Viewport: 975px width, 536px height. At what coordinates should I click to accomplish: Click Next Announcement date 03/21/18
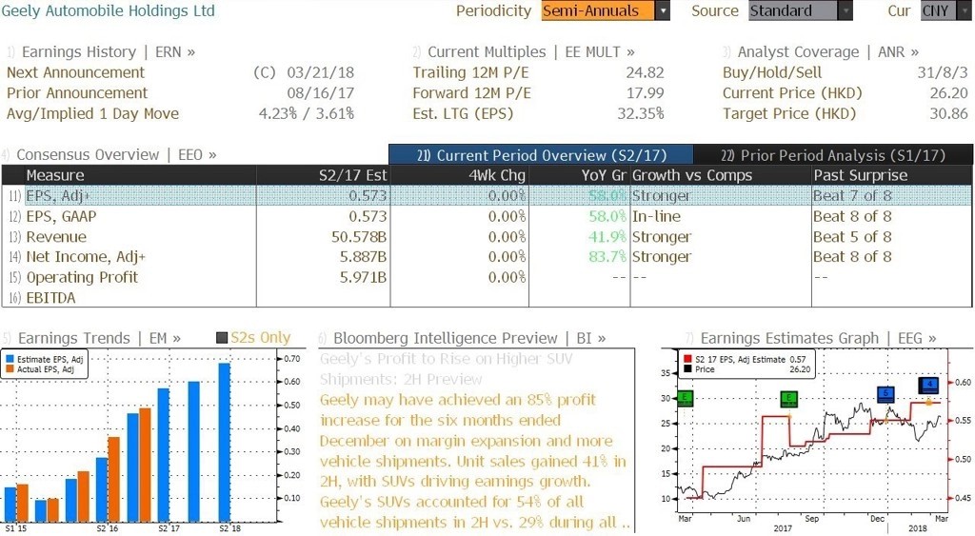pos(320,72)
